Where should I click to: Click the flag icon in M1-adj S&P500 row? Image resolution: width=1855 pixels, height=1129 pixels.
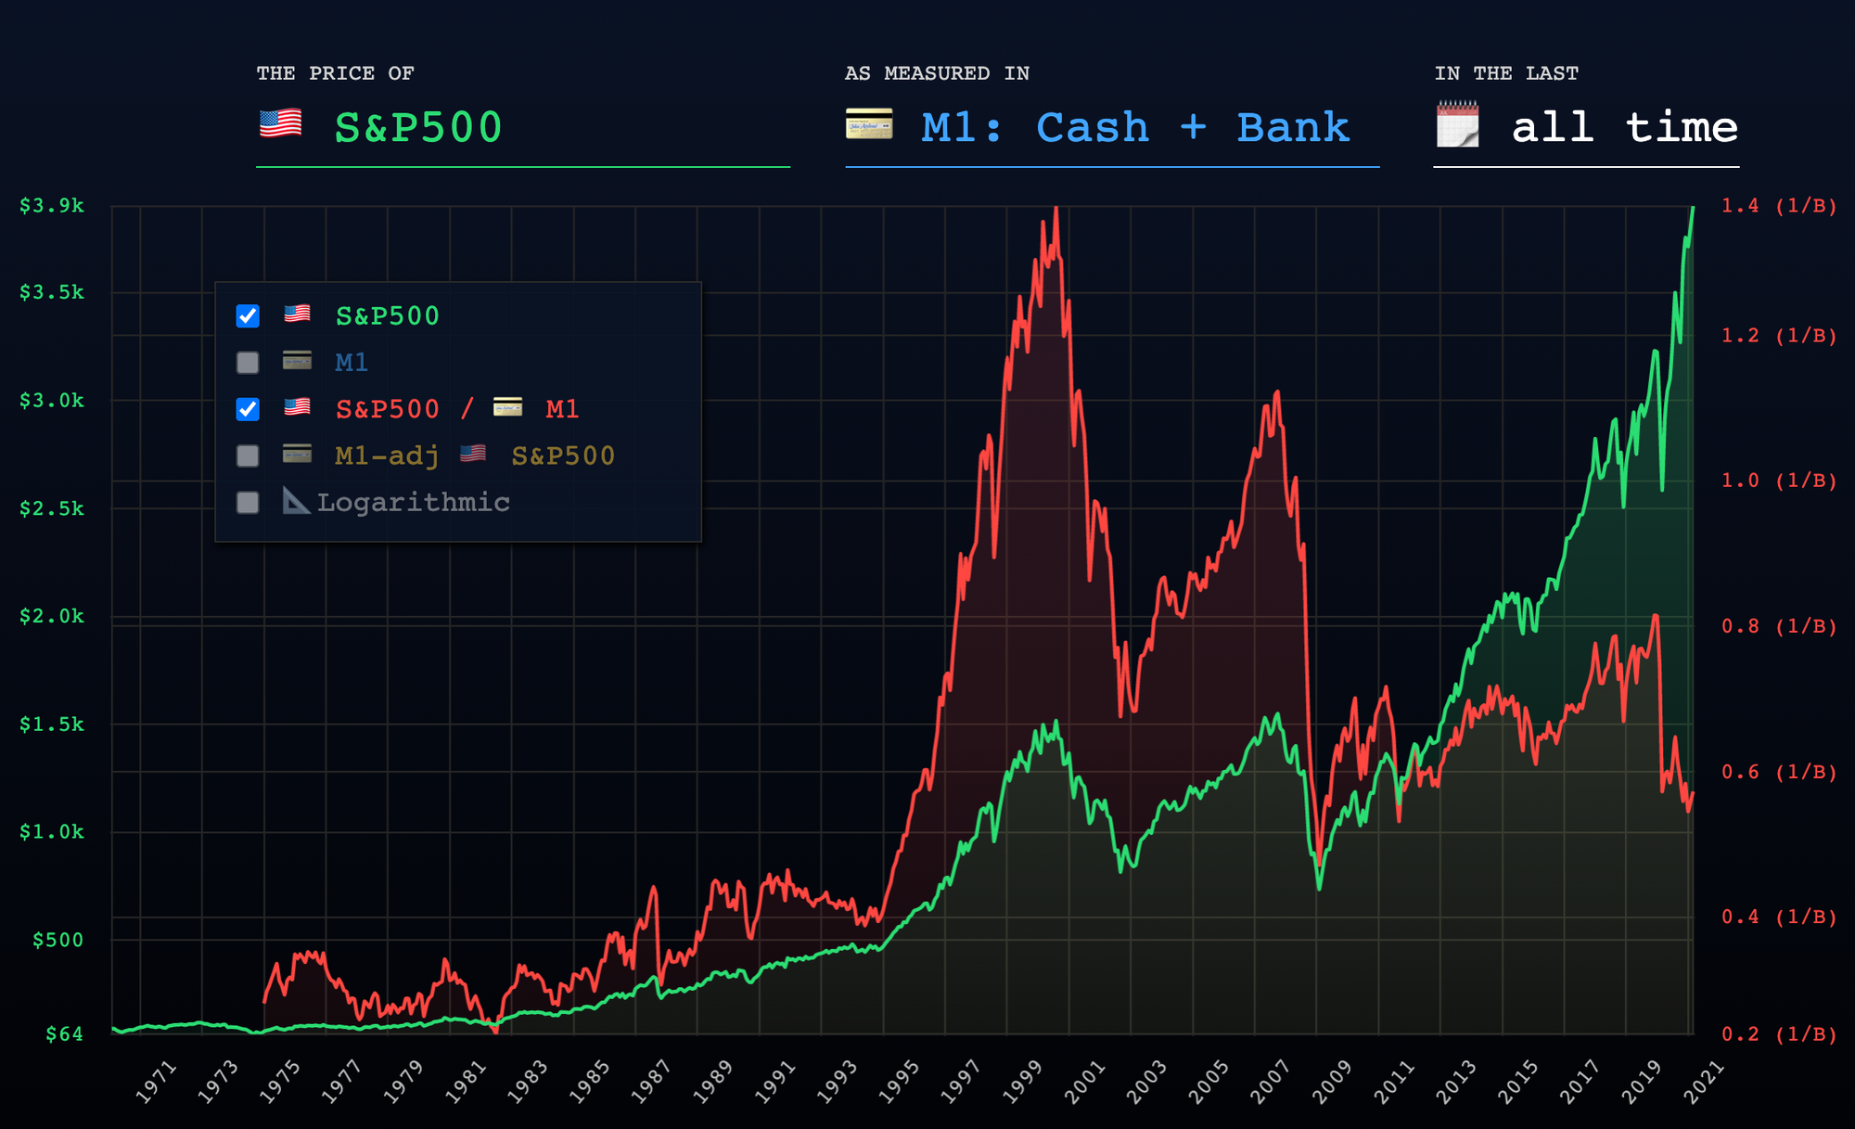(473, 454)
